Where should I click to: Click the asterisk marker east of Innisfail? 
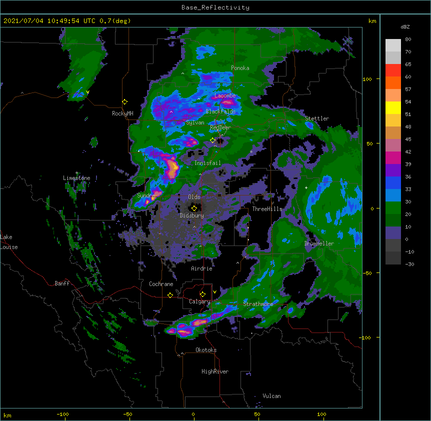coord(251,152)
